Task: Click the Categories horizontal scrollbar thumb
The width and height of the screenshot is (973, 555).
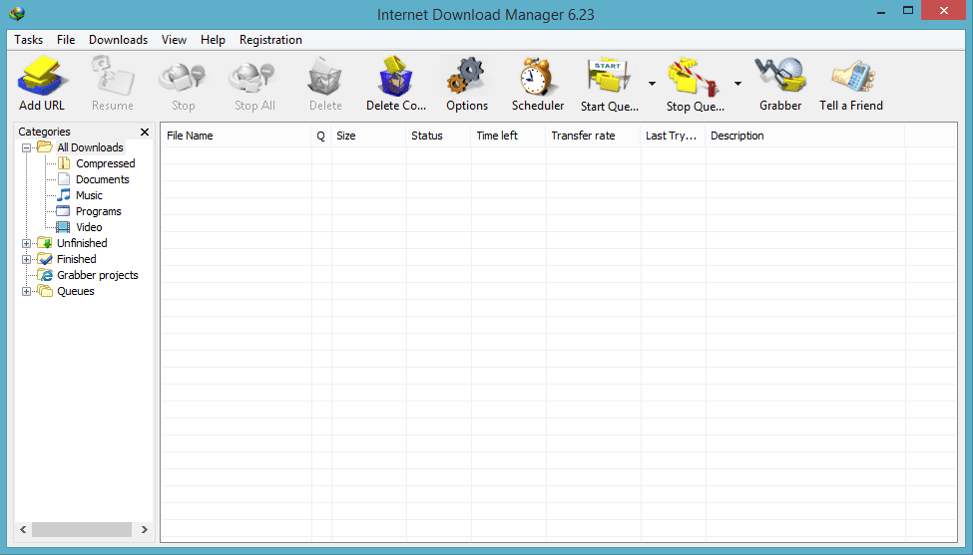Action: tap(82, 530)
